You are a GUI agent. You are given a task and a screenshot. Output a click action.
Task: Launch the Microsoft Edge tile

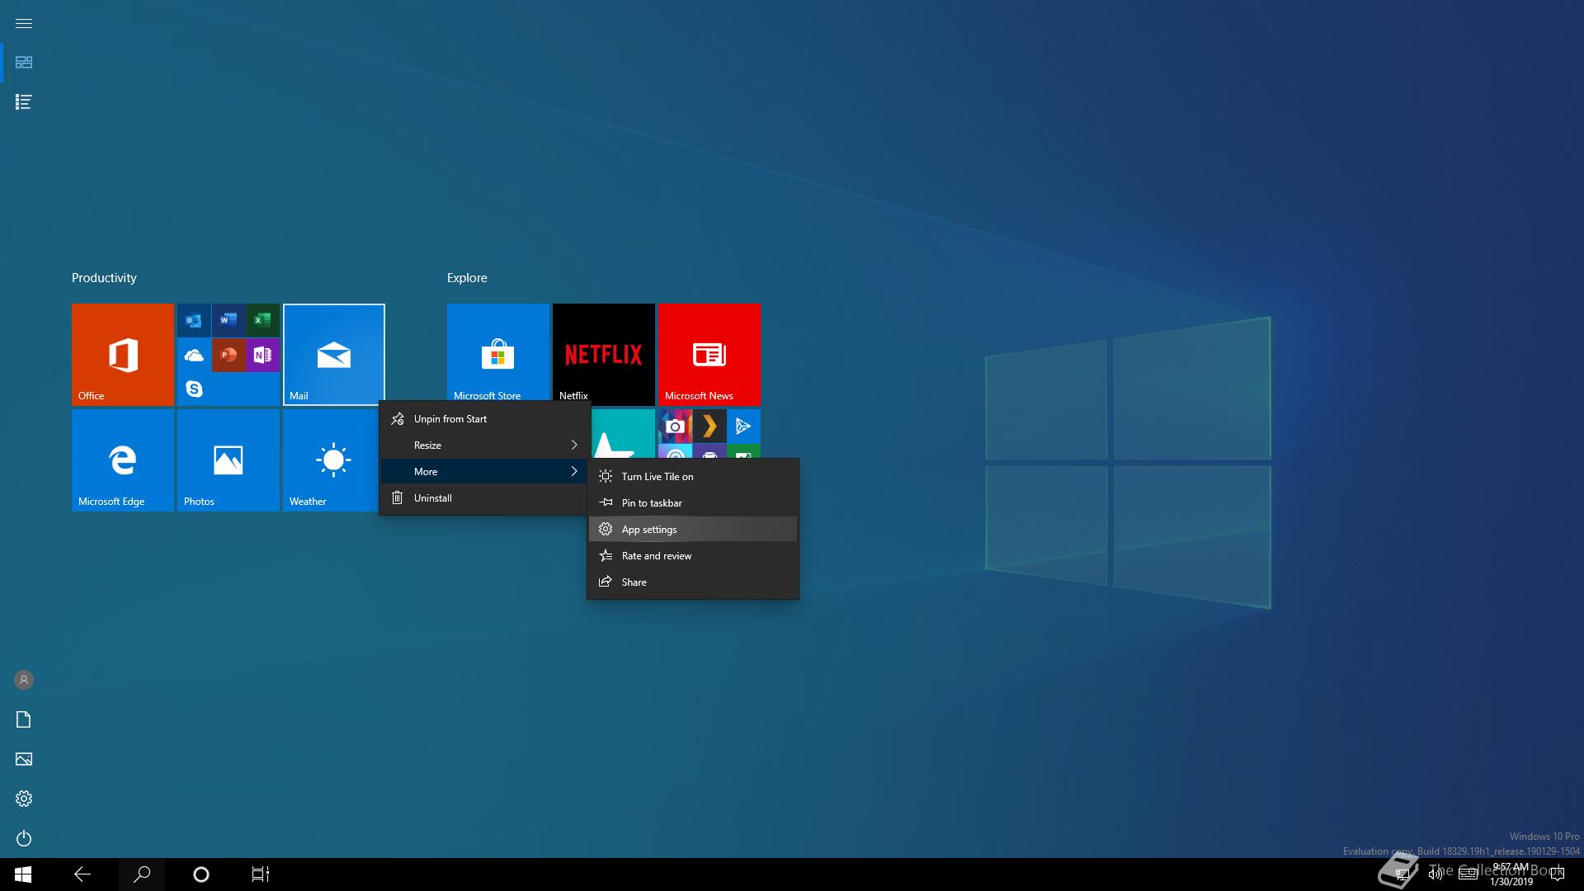pos(123,460)
